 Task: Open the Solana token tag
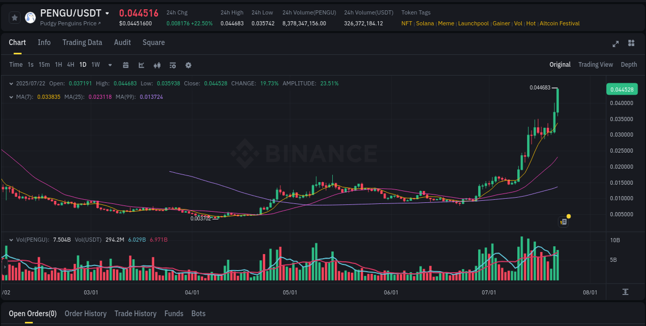tap(425, 23)
